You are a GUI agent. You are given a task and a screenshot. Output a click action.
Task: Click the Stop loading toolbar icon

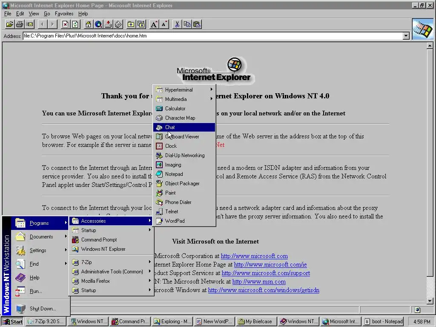click(65, 24)
